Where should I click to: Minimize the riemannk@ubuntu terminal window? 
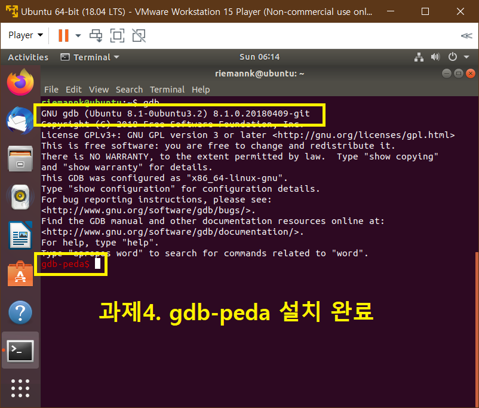(x=446, y=73)
